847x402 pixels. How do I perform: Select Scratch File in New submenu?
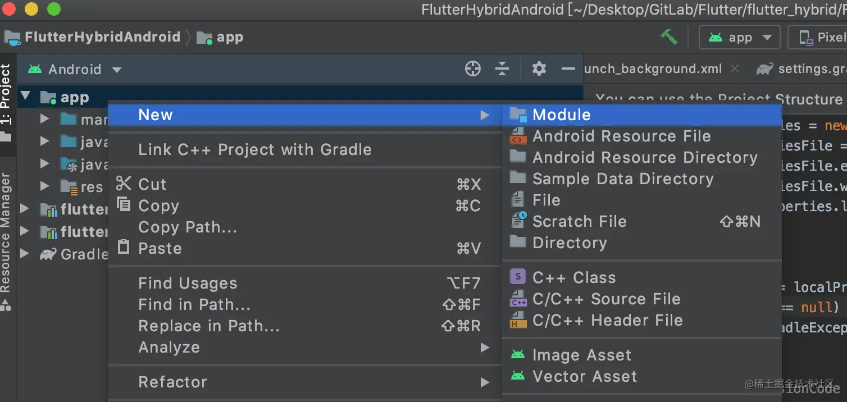click(642, 222)
